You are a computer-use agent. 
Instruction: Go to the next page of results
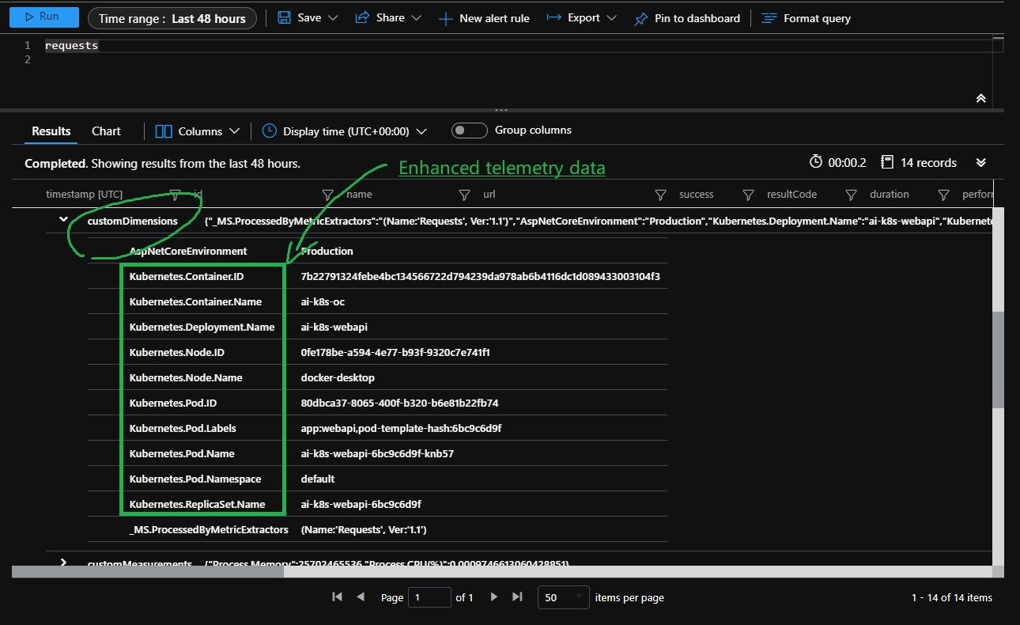point(493,597)
